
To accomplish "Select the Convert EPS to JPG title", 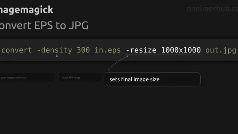I will 44,25.
